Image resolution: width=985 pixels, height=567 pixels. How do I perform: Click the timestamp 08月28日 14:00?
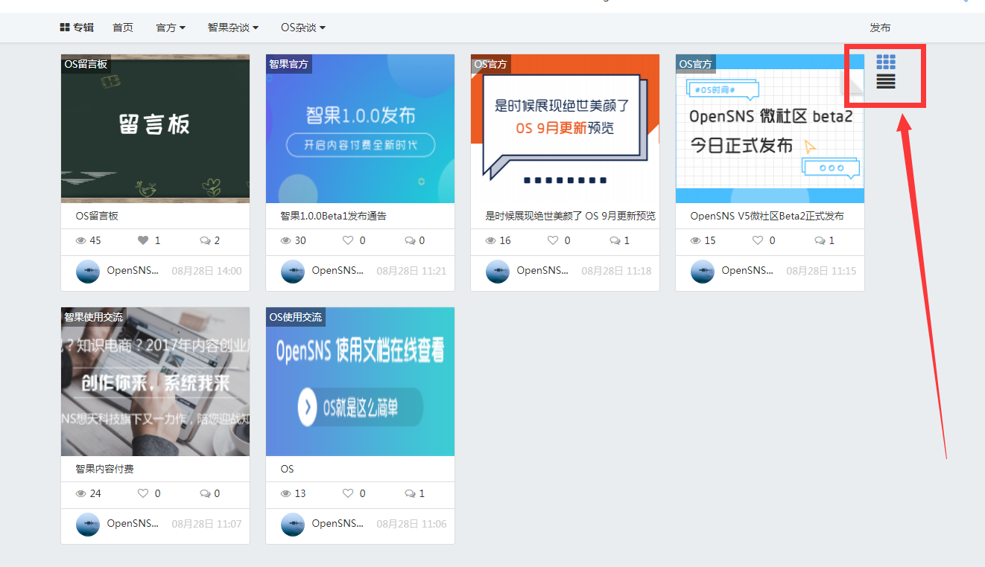206,271
